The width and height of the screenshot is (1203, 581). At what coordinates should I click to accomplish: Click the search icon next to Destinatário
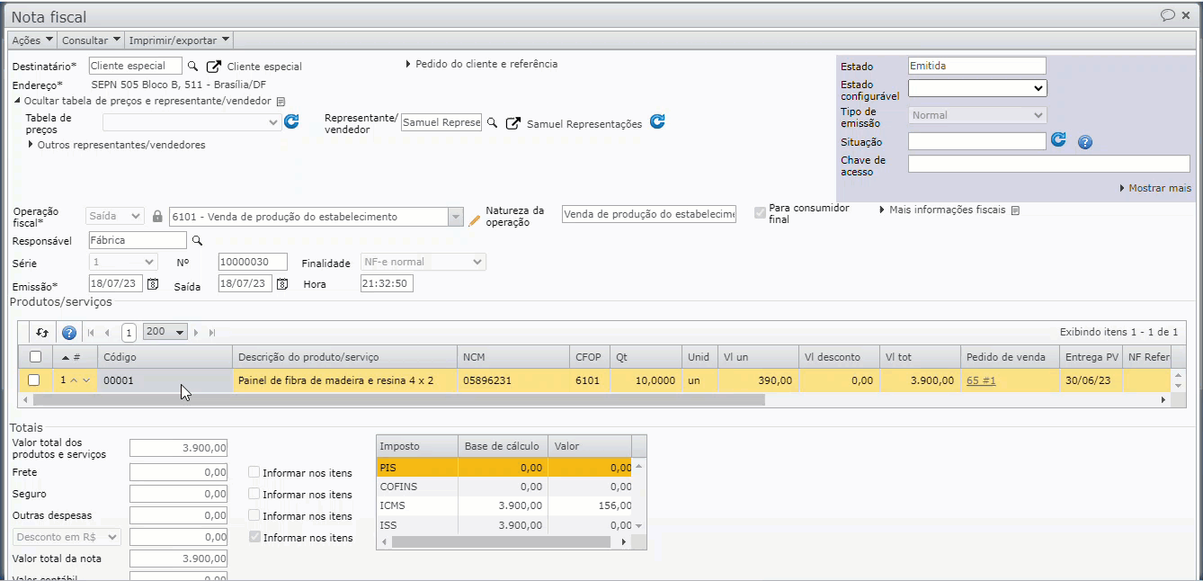point(192,67)
